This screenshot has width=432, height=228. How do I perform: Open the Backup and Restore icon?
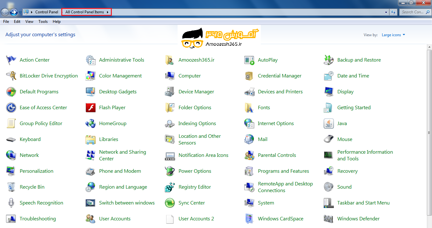(x=329, y=60)
